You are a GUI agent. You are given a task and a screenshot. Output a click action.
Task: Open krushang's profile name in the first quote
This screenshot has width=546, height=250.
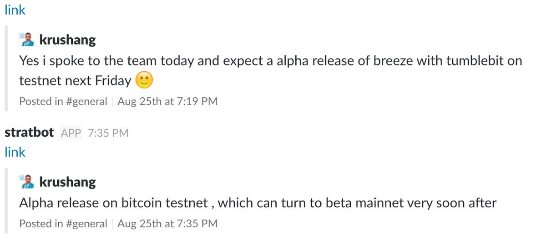pyautogui.click(x=68, y=40)
